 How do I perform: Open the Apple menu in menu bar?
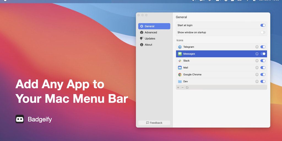pyautogui.click(x=5, y=1)
